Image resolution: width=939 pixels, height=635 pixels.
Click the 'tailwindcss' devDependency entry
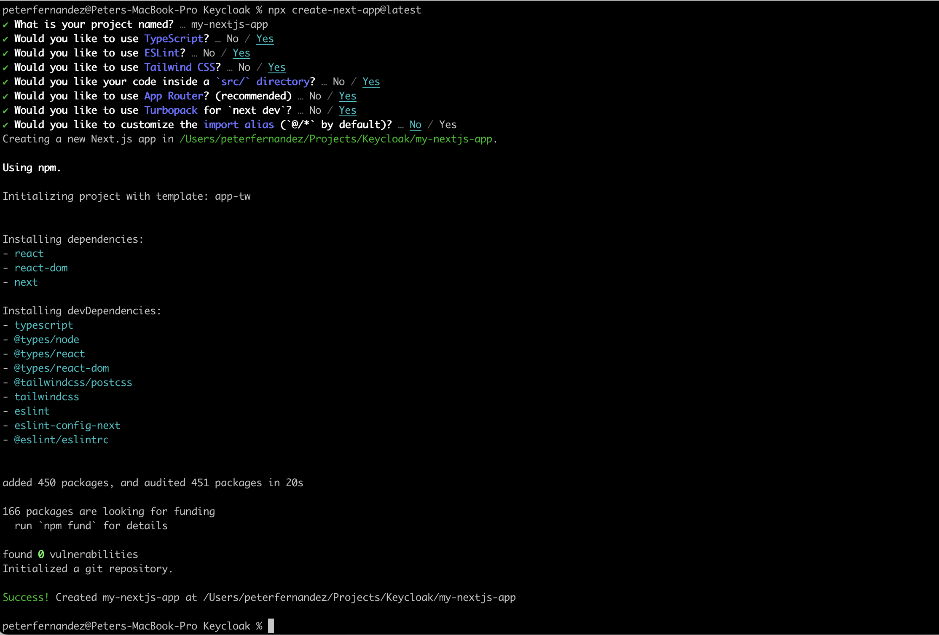point(46,397)
